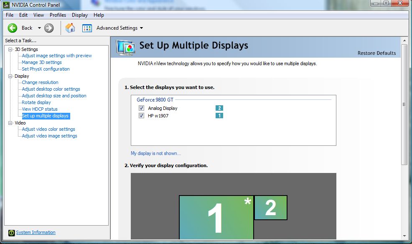The height and width of the screenshot is (244, 412).
Task: Click the grey Forward arrow icon
Action: (49, 28)
